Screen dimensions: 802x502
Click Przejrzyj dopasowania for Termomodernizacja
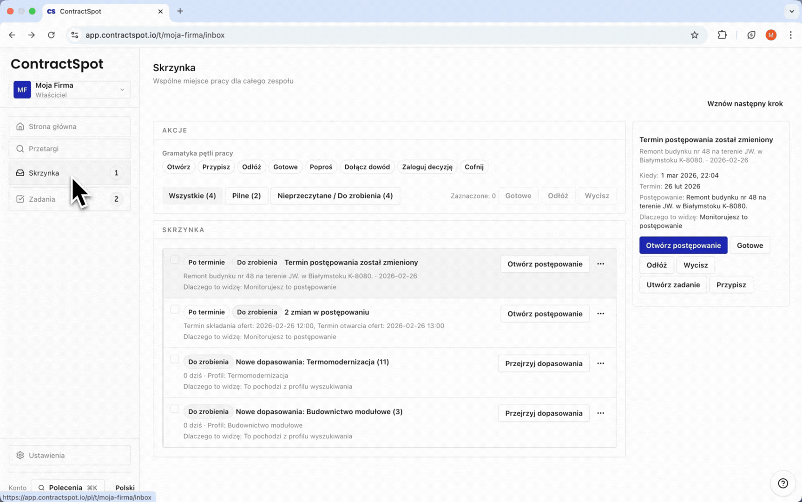click(x=544, y=363)
